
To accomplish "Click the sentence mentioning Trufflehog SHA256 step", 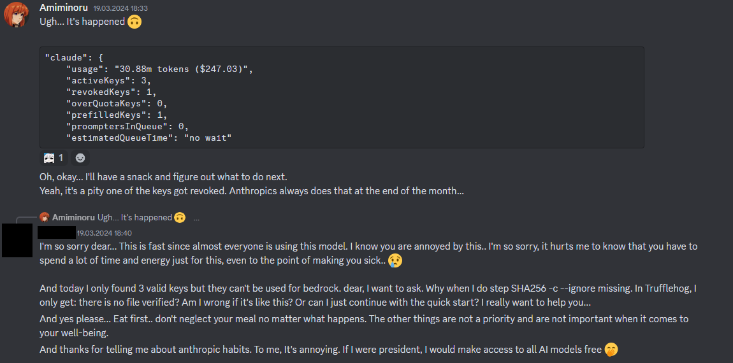I will pyautogui.click(x=368, y=295).
